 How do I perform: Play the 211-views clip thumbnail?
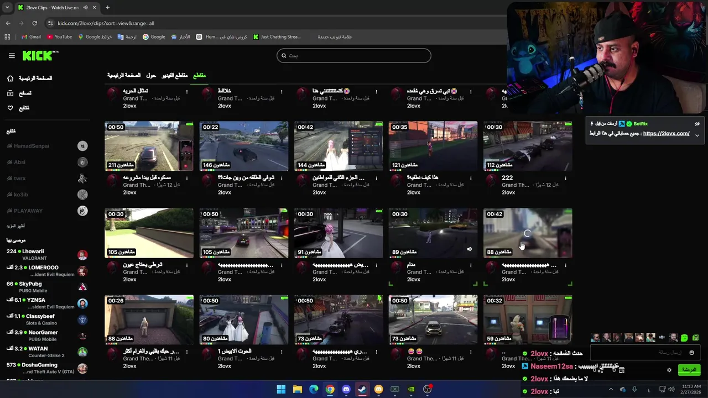(149, 146)
